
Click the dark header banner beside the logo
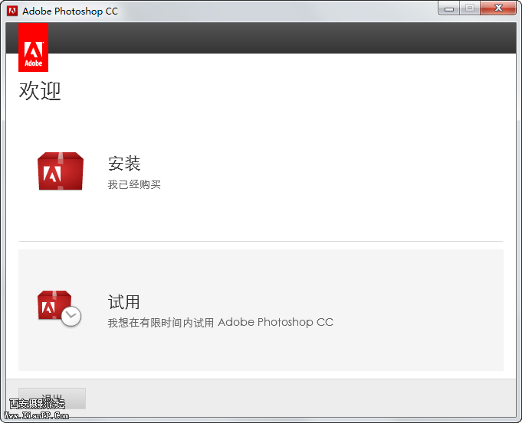(x=276, y=37)
